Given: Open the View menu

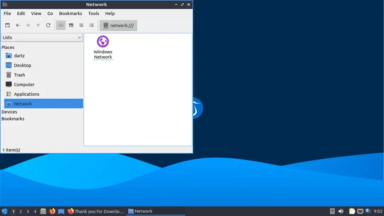Looking at the screenshot, I should coord(36,13).
